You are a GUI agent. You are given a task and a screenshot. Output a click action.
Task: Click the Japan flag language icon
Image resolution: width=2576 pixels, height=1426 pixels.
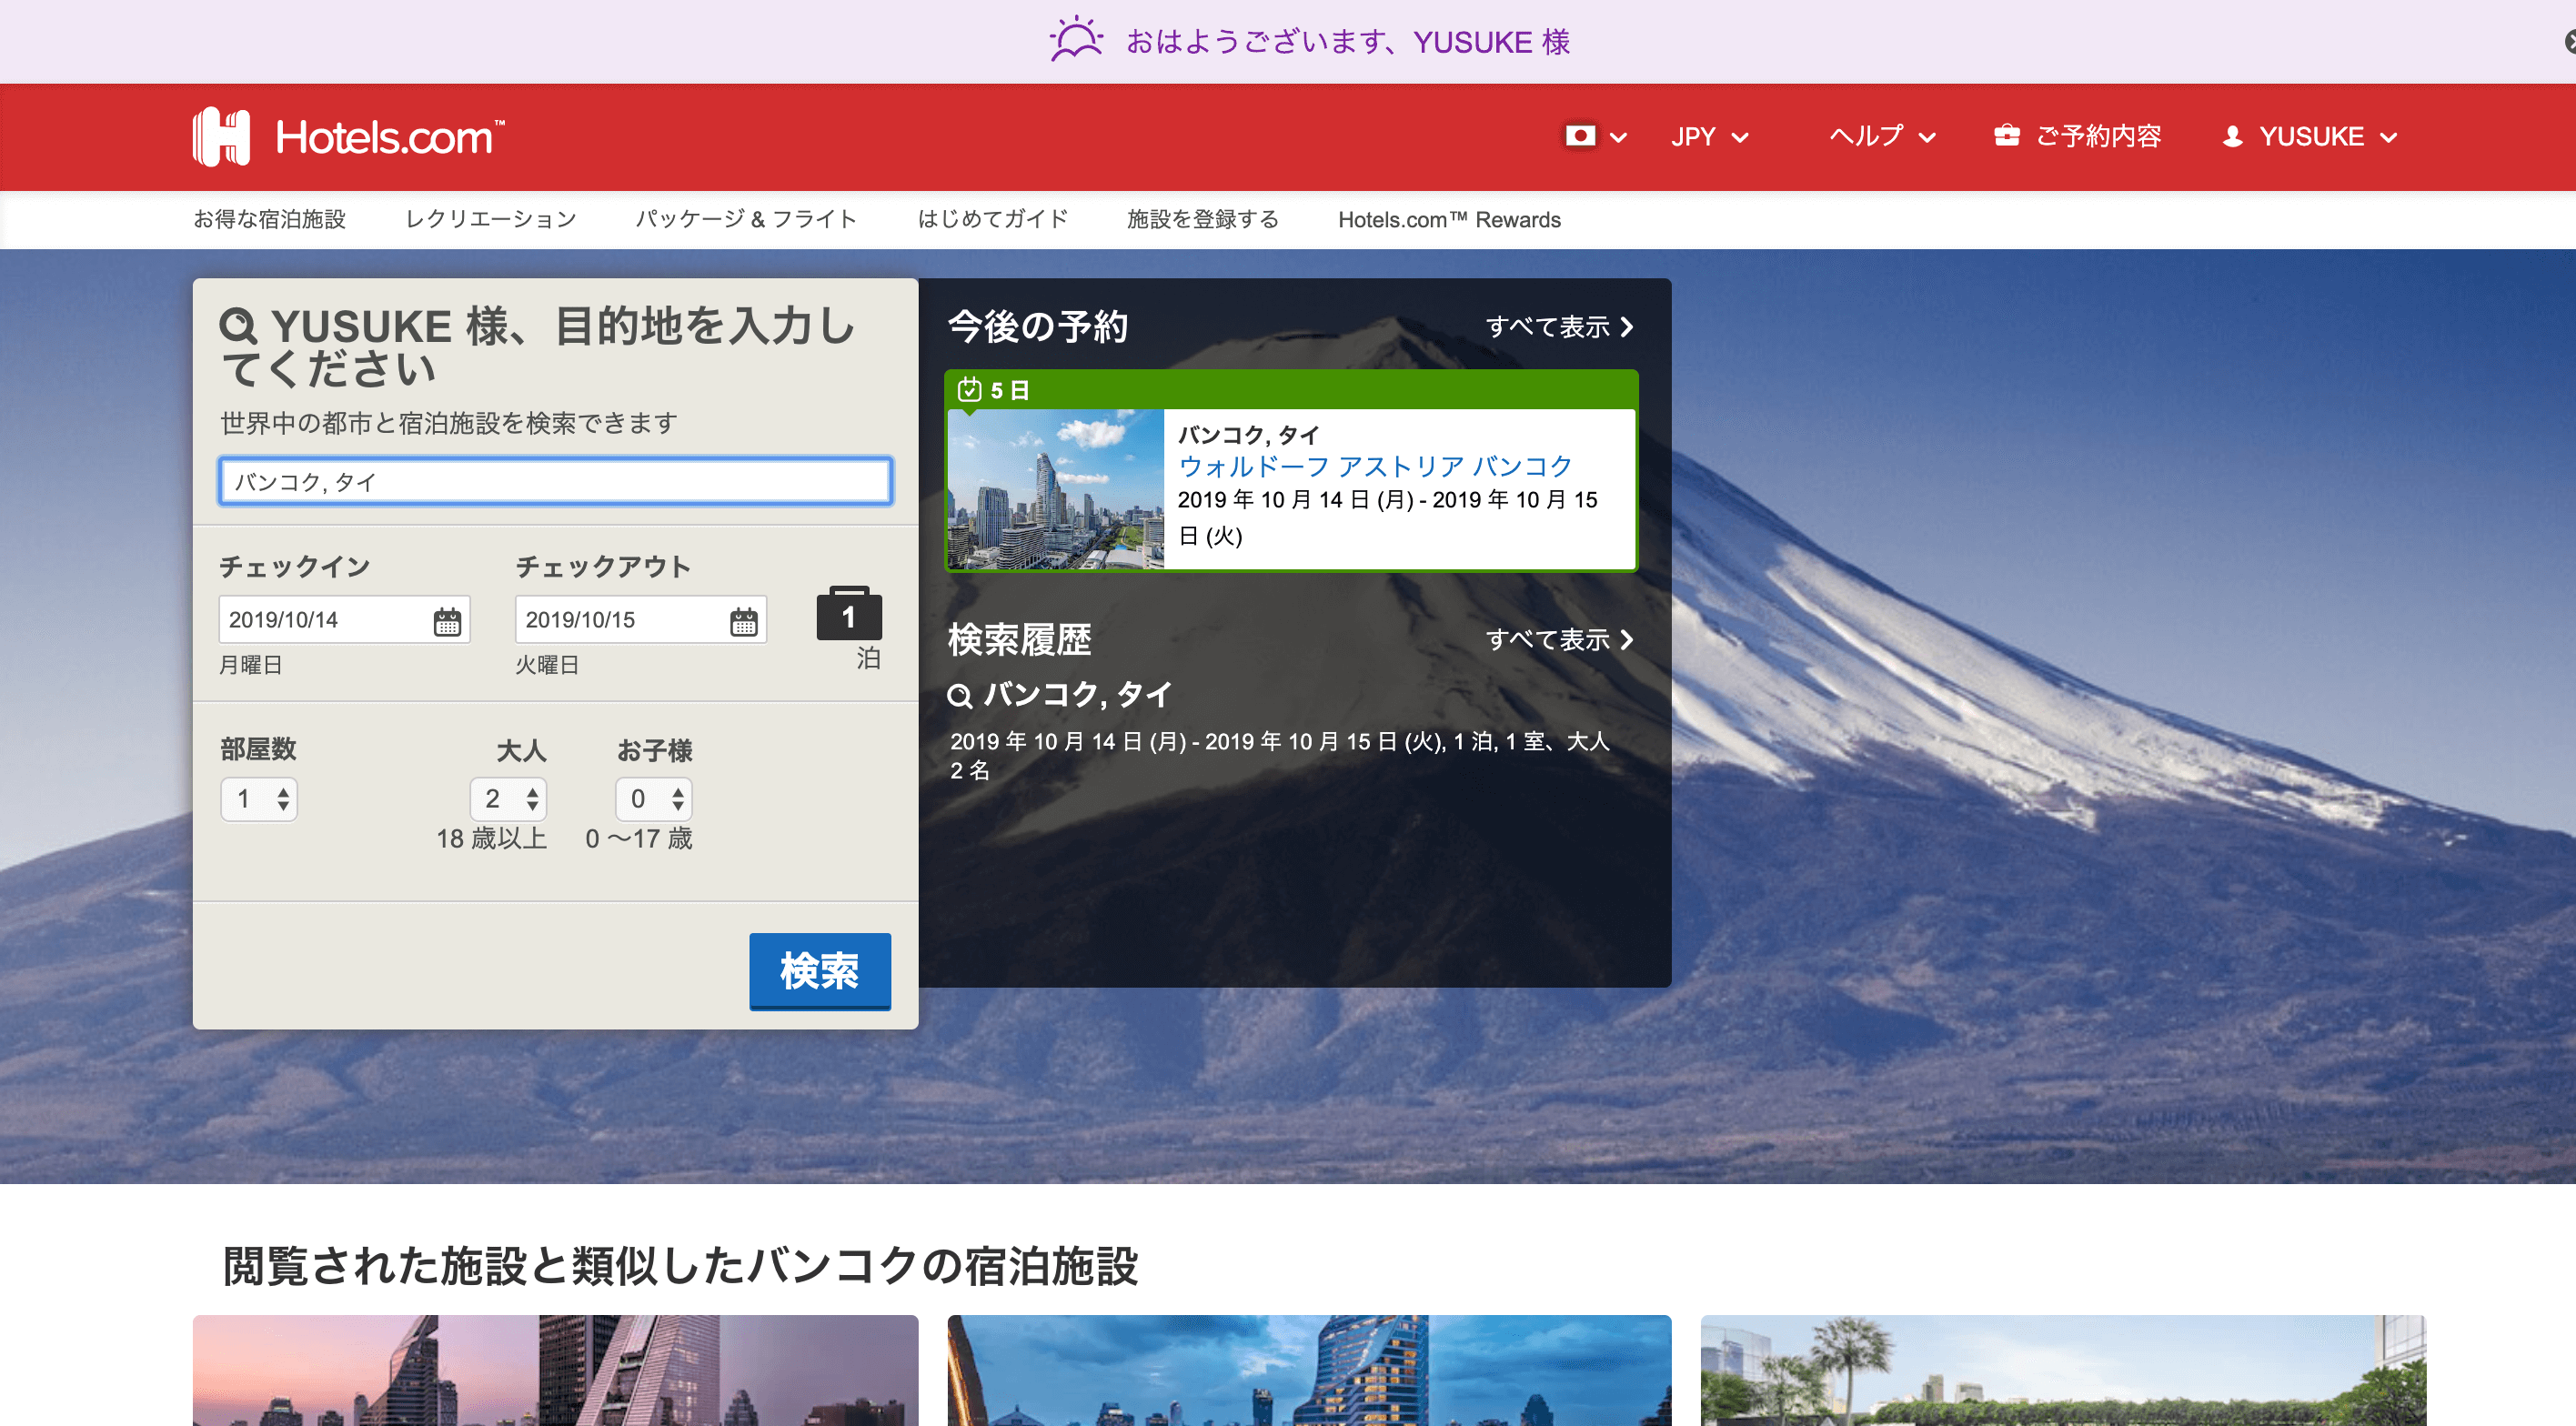tap(1581, 136)
